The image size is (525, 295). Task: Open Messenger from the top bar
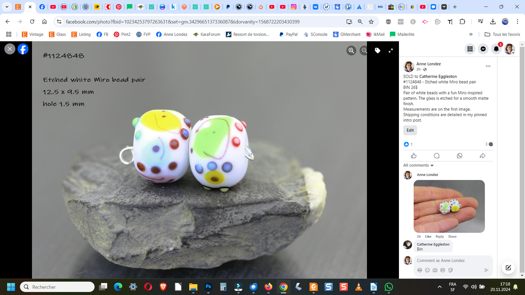483,49
